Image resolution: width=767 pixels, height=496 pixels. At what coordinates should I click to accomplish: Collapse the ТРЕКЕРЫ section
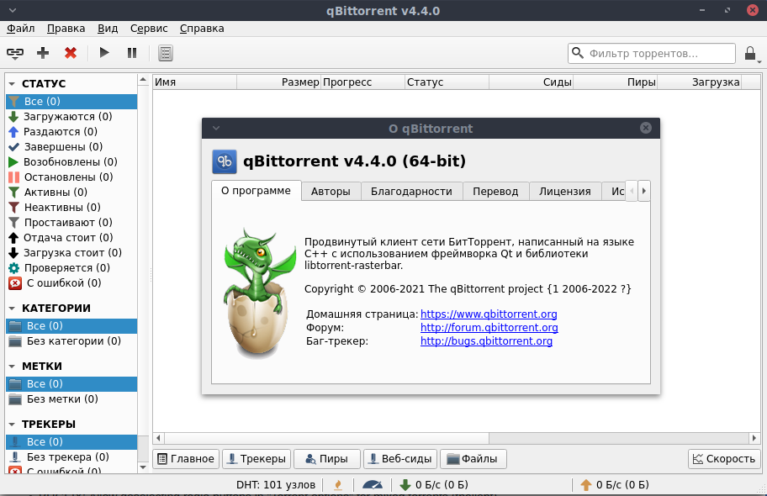[13, 425]
